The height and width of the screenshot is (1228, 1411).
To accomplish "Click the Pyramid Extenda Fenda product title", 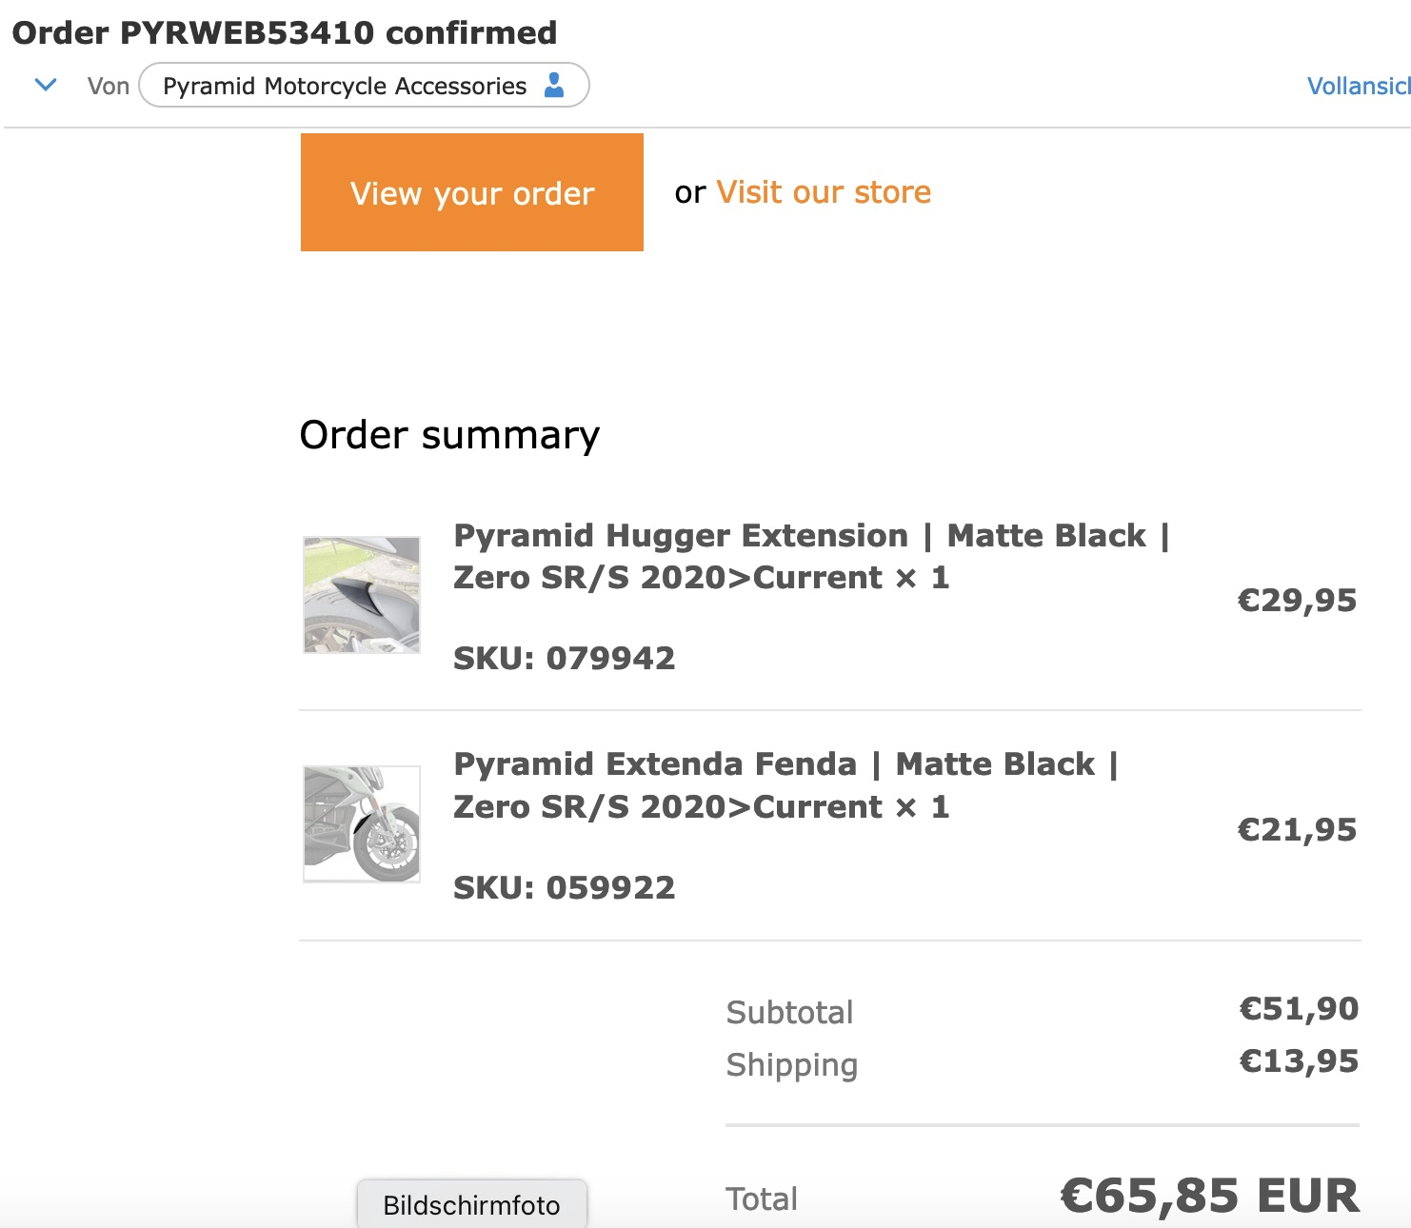I will pyautogui.click(x=785, y=785).
